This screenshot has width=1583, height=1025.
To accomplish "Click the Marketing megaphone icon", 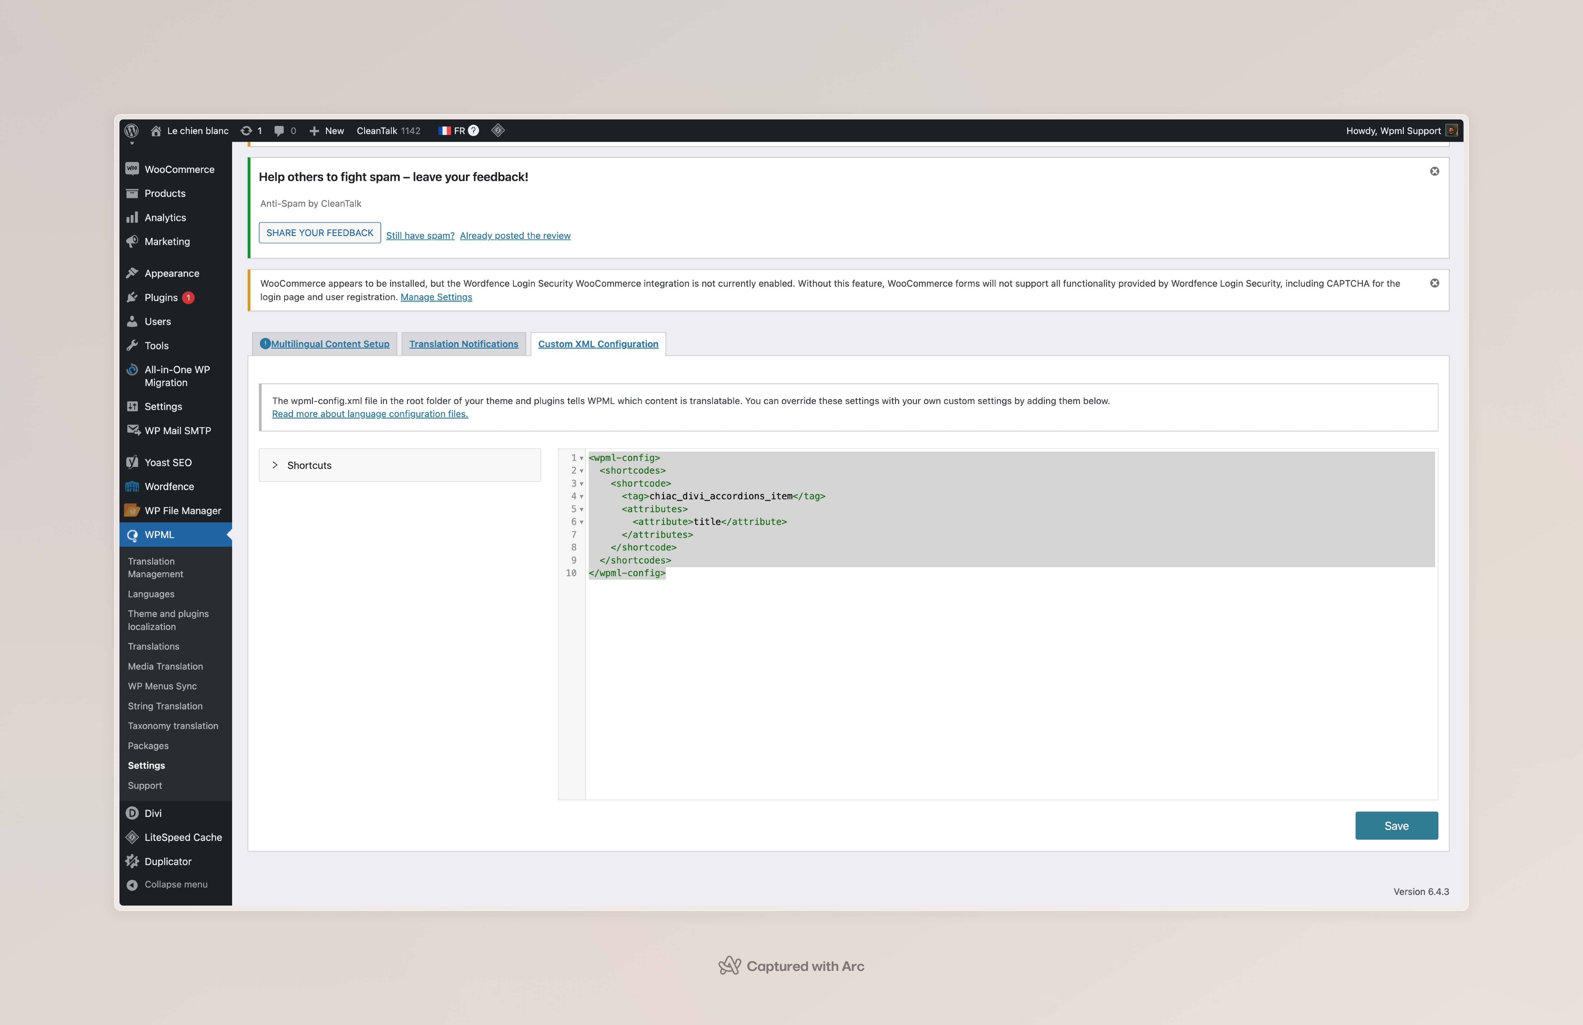I will [132, 241].
